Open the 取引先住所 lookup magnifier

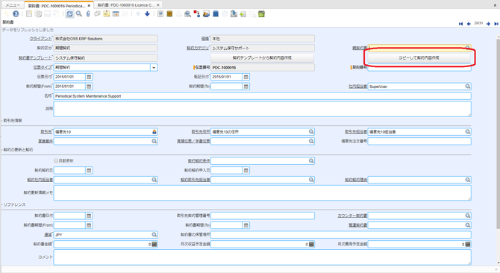(x=311, y=131)
